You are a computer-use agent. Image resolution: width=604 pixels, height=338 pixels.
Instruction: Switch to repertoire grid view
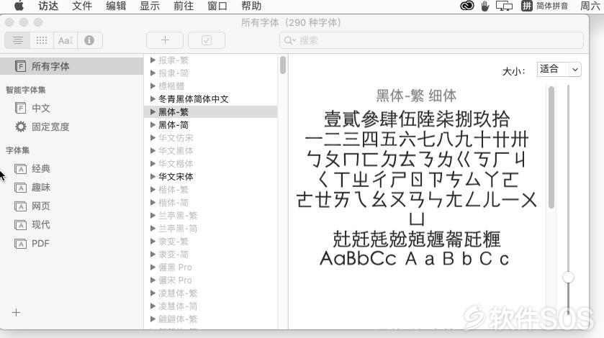click(42, 40)
